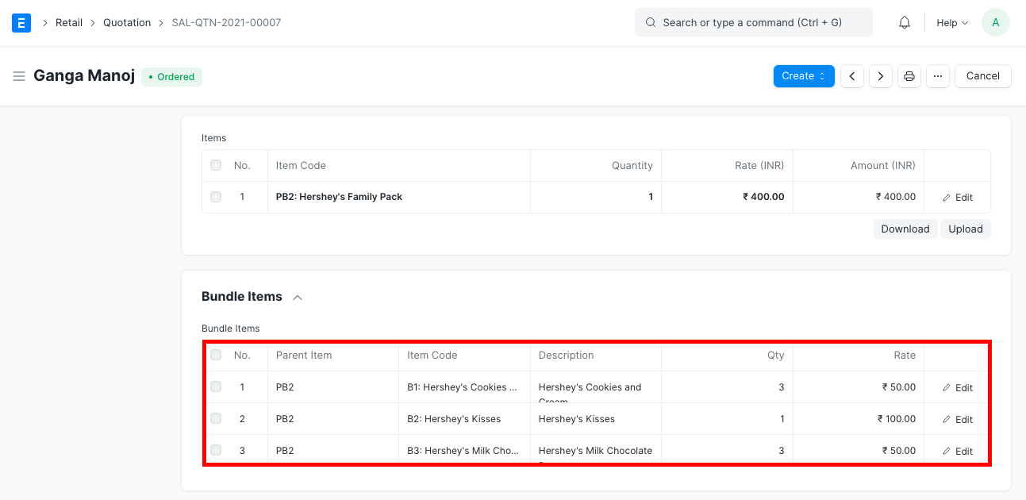Tick the PB2 Hershey's Family Pack checkbox

point(216,197)
